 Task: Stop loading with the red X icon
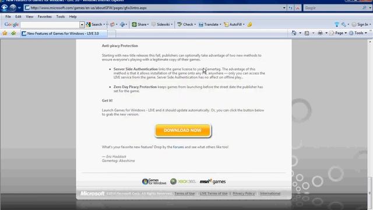coord(298,8)
